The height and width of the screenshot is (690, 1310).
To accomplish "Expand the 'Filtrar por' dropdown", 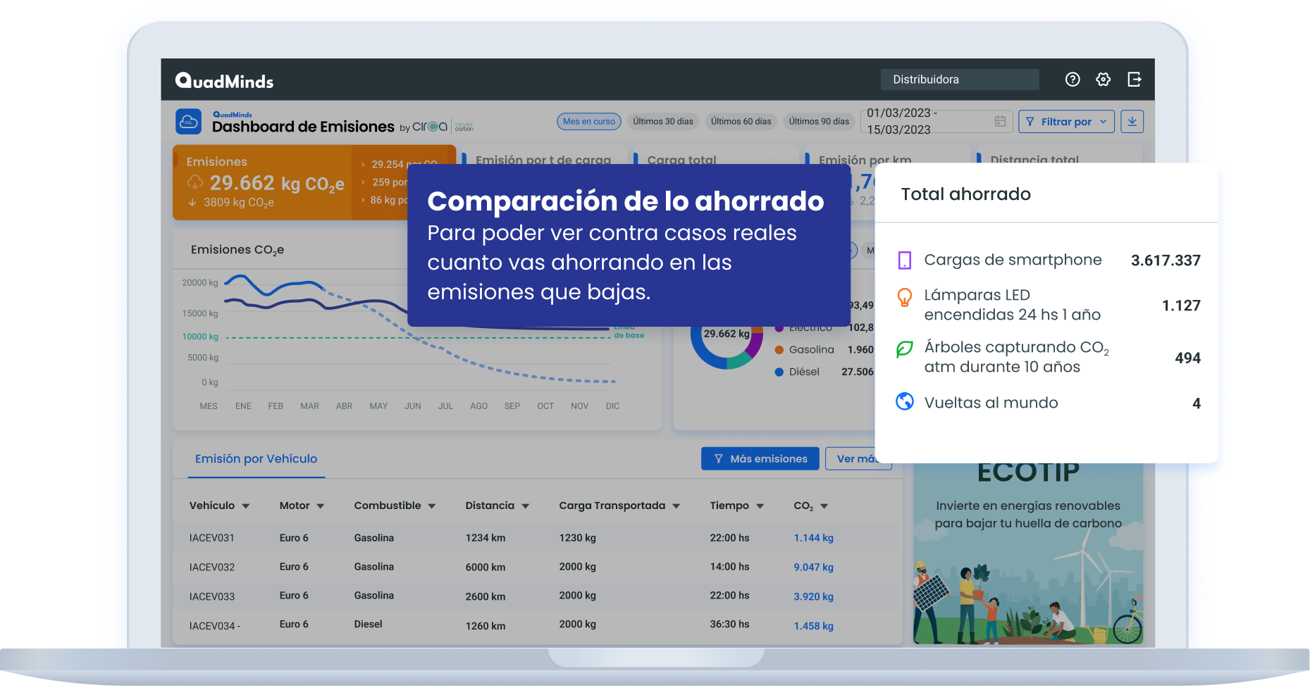I will pyautogui.click(x=1065, y=121).
